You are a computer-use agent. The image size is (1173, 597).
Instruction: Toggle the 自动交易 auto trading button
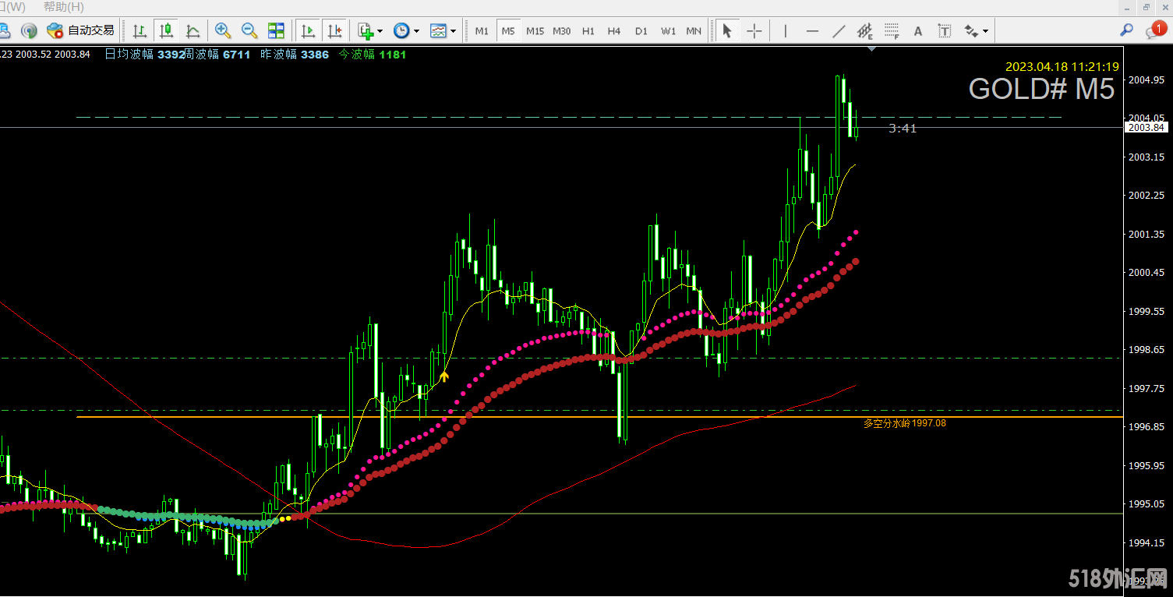(81, 31)
